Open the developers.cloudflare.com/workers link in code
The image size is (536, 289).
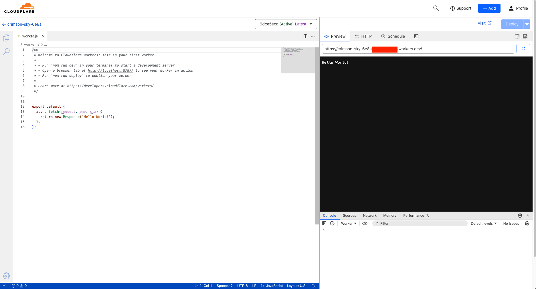pyautogui.click(x=110, y=86)
